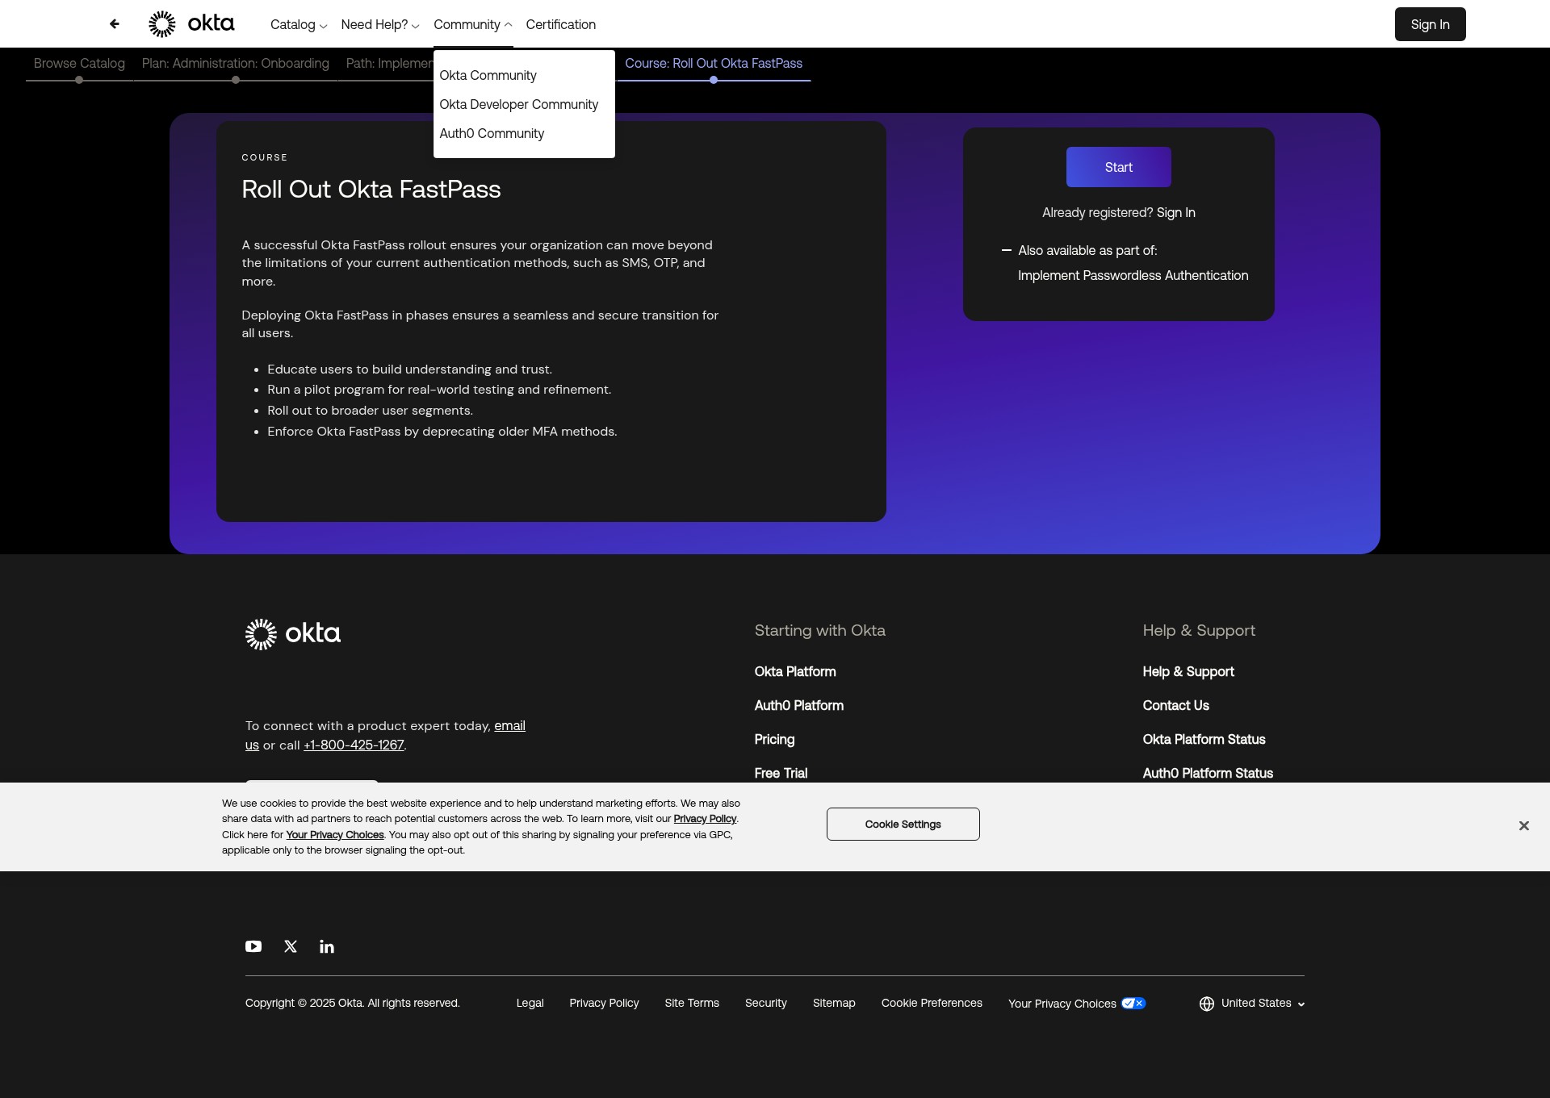Open the United States region selector
1550x1098 pixels.
coord(1252,1004)
